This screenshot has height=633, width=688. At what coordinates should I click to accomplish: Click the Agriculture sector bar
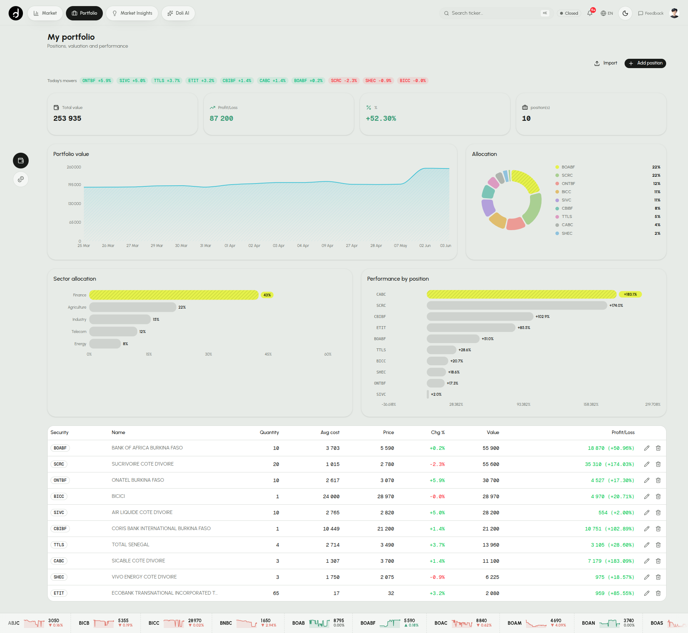(x=133, y=307)
